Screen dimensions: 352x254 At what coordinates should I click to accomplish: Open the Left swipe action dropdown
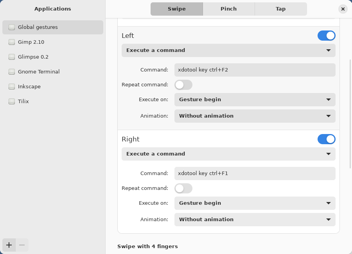[228, 50]
